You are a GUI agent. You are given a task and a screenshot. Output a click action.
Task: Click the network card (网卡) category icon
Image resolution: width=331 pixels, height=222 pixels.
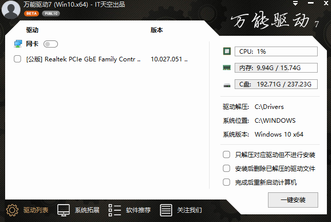click(x=17, y=44)
